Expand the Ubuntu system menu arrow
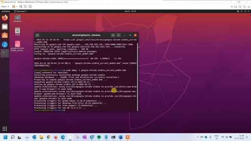The width and height of the screenshot is (251, 141). coord(248,11)
